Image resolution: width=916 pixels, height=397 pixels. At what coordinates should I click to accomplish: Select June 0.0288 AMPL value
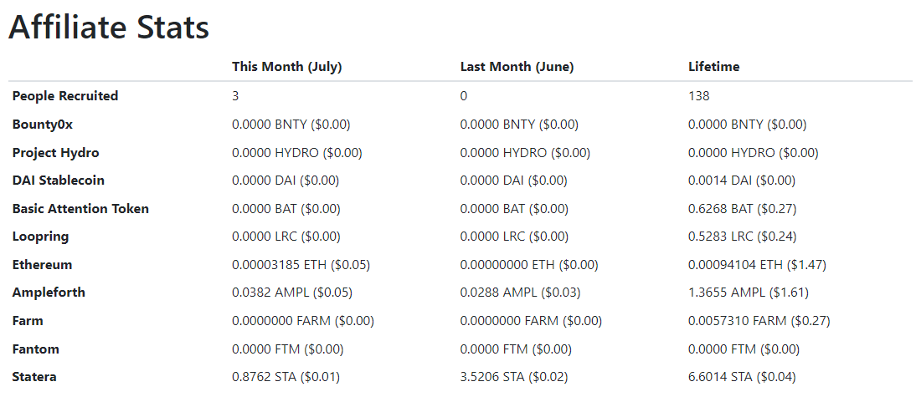(521, 293)
